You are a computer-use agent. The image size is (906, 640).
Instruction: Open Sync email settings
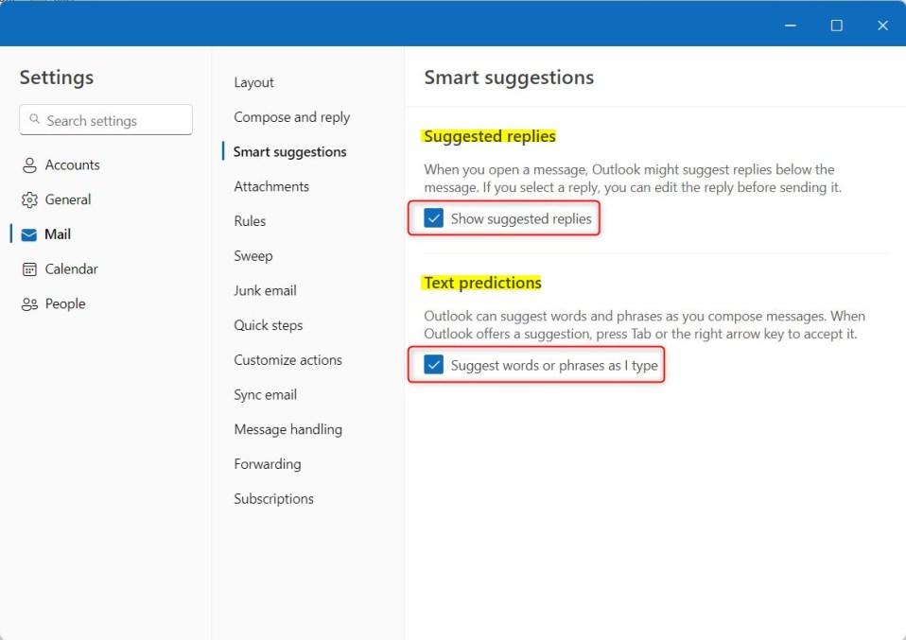pos(265,394)
